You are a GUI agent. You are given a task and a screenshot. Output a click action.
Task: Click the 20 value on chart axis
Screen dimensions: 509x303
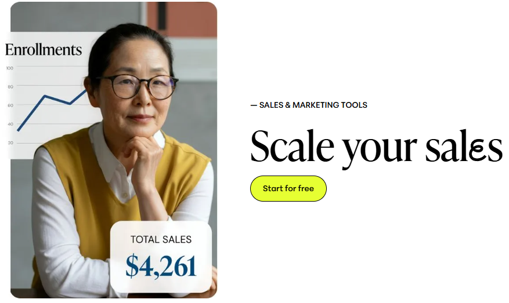(x=10, y=143)
